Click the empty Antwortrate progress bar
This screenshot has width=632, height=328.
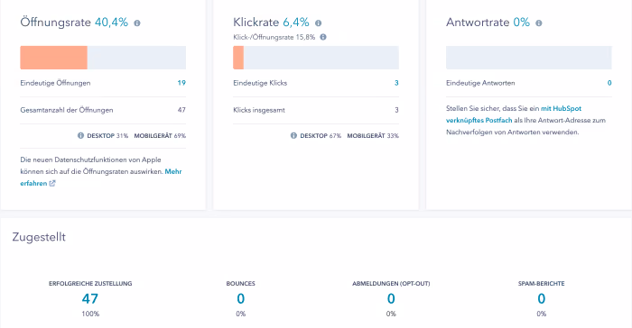coord(529,58)
